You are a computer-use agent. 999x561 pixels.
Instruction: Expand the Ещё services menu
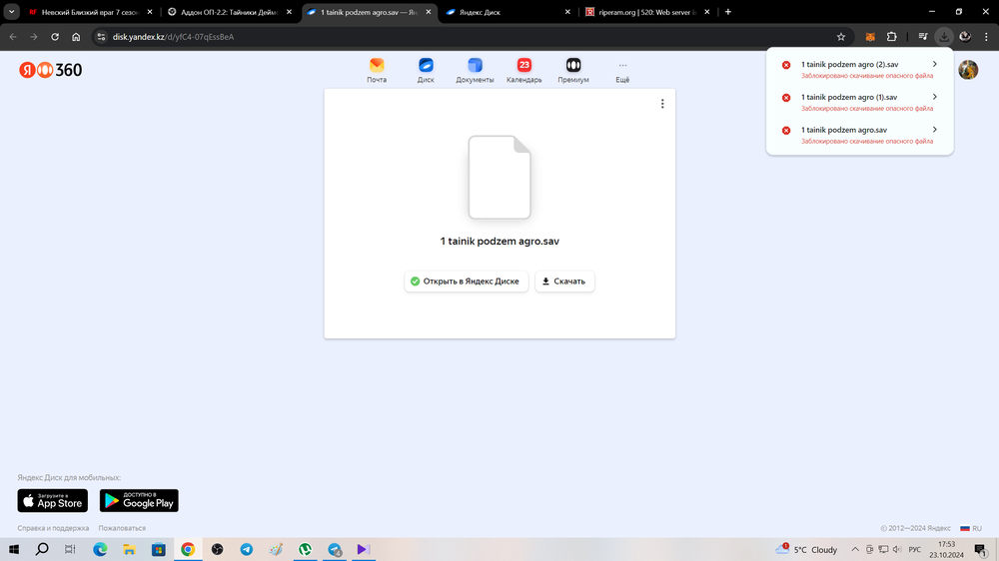pyautogui.click(x=622, y=70)
